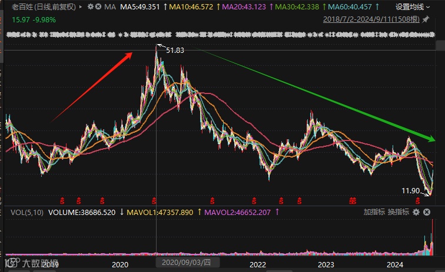The width and height of the screenshot is (445, 272).
Task: Select the MA20:43.123 value
Action: point(244,7)
